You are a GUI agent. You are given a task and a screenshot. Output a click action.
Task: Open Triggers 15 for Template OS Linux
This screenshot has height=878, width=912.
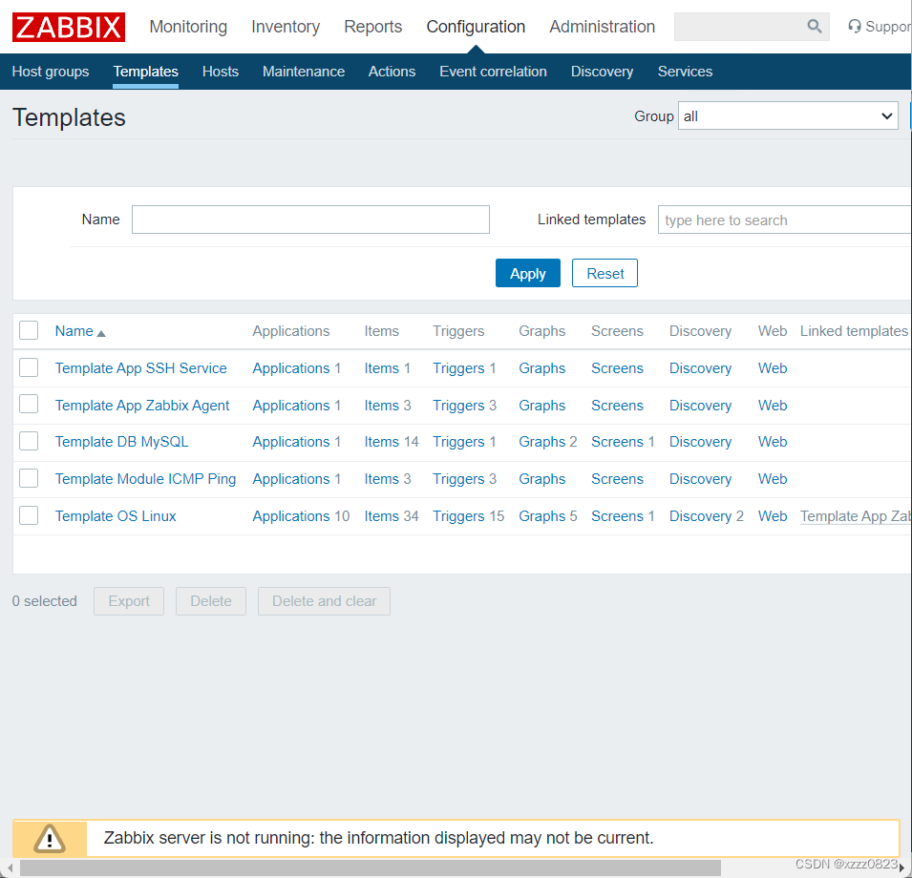(x=458, y=516)
